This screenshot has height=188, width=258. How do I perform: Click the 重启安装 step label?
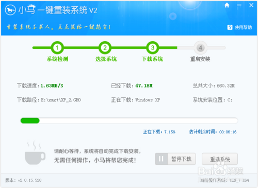pos(200,59)
